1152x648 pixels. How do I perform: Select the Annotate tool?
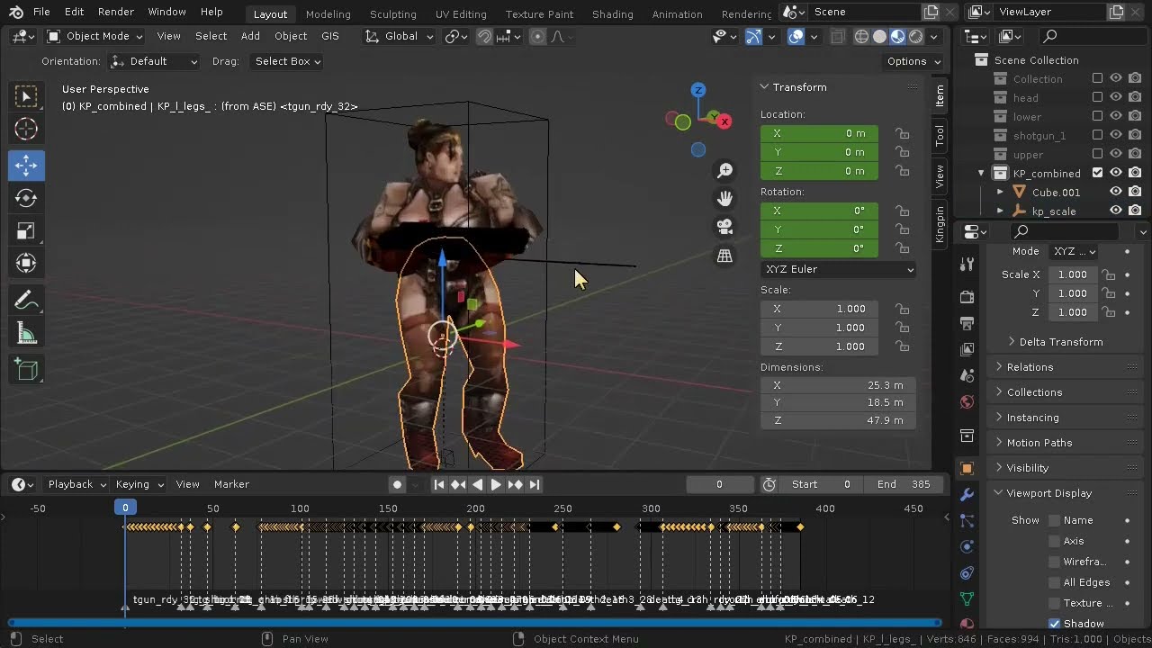click(x=26, y=301)
